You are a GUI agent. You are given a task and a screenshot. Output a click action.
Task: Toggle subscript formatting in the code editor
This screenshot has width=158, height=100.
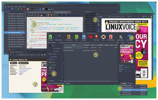coord(80,15)
